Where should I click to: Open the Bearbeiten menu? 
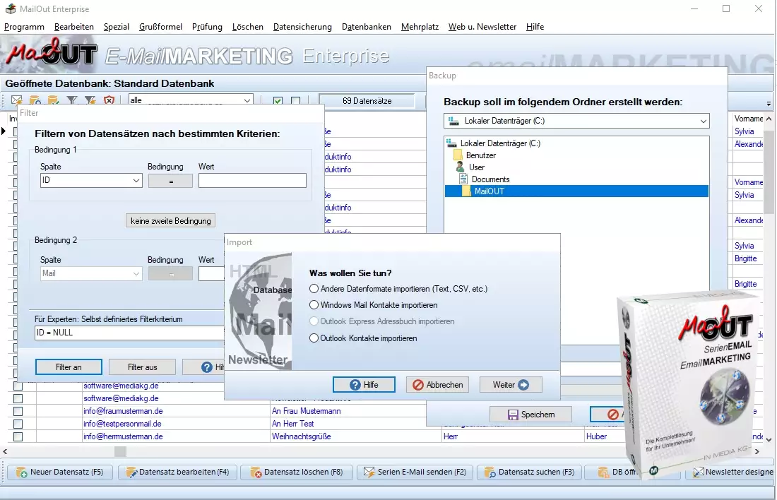pos(74,27)
